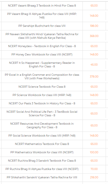Viewport: 108px width, 184px height.
Task: Click the 368.00 price for Hindi Vyakaran
Action: pyautogui.click(x=94, y=36)
